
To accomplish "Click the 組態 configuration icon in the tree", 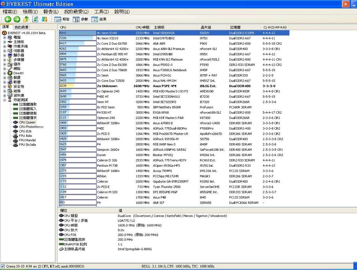I will click(x=10, y=91).
